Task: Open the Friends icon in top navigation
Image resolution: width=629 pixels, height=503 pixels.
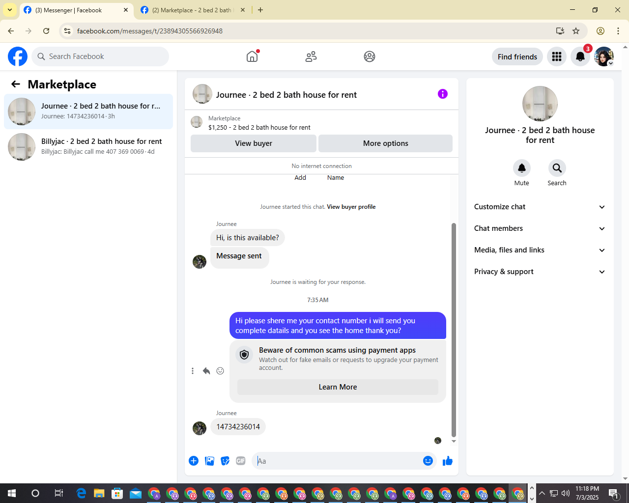Action: [311, 56]
